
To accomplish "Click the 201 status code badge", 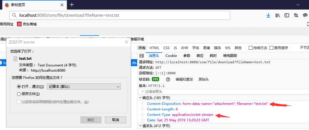I will tap(155, 79).
